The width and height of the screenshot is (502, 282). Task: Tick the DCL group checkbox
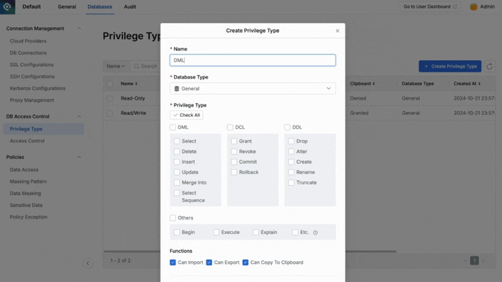(x=230, y=127)
